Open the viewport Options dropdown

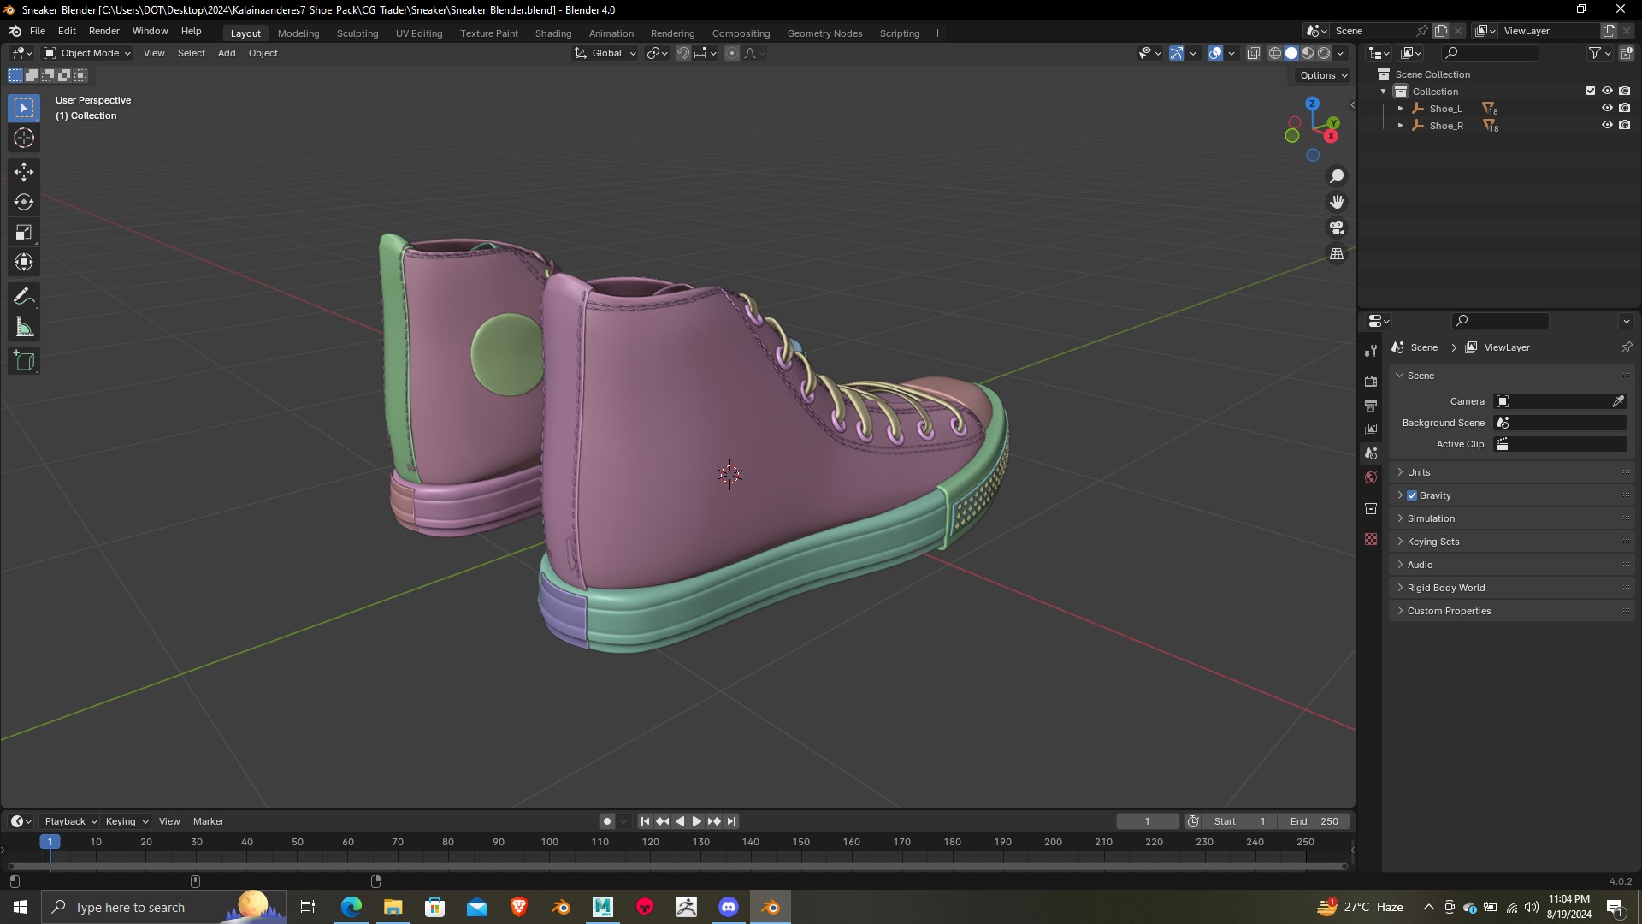tap(1322, 75)
